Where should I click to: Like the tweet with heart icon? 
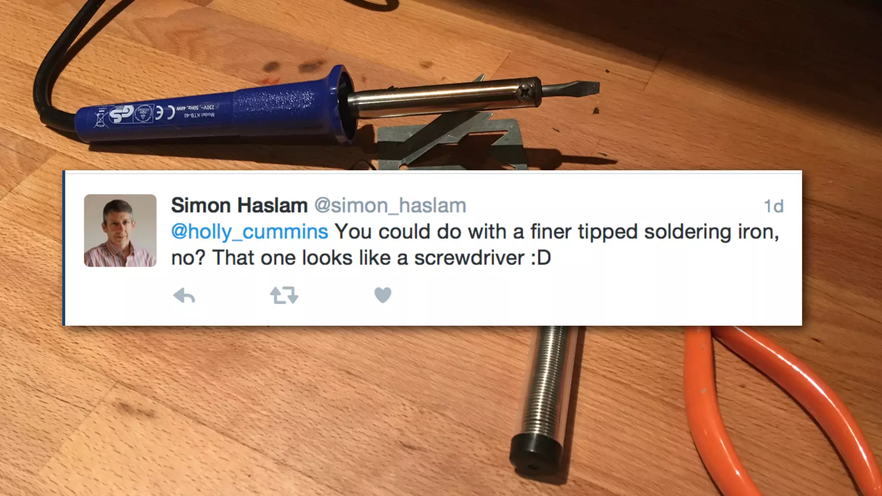pos(383,295)
